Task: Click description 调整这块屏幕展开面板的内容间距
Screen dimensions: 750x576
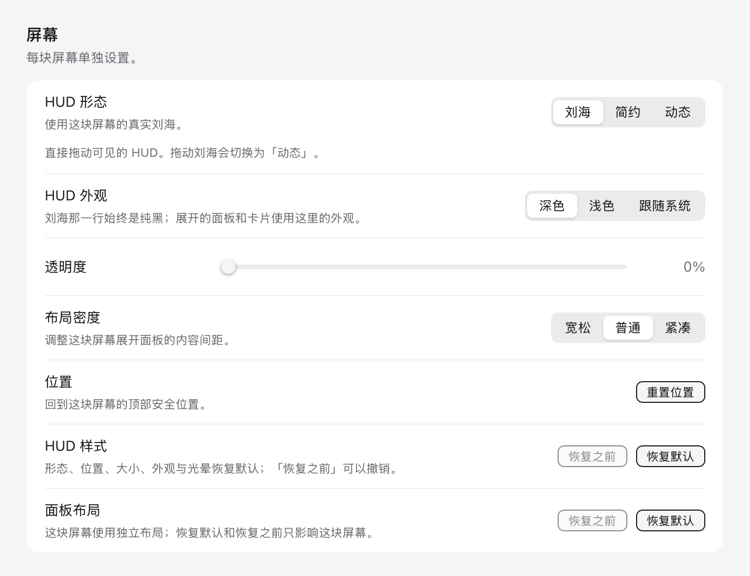Action: (138, 340)
